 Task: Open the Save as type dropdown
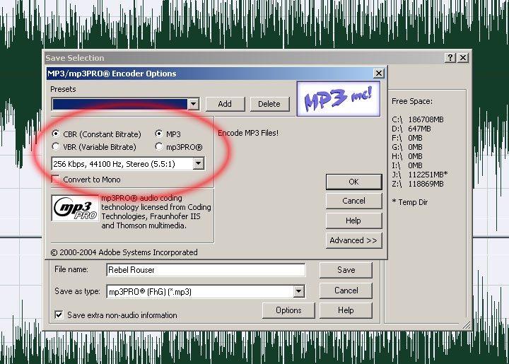pos(298,291)
